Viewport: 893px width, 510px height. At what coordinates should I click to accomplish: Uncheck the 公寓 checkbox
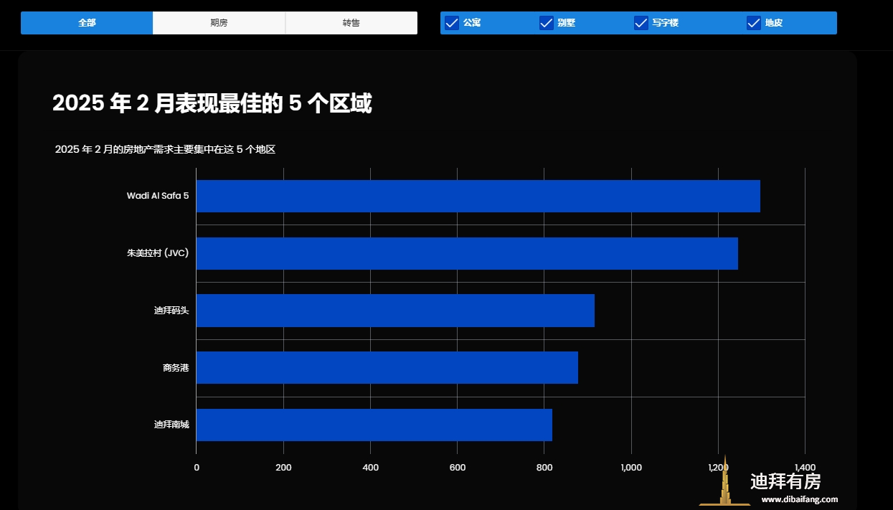(x=452, y=23)
